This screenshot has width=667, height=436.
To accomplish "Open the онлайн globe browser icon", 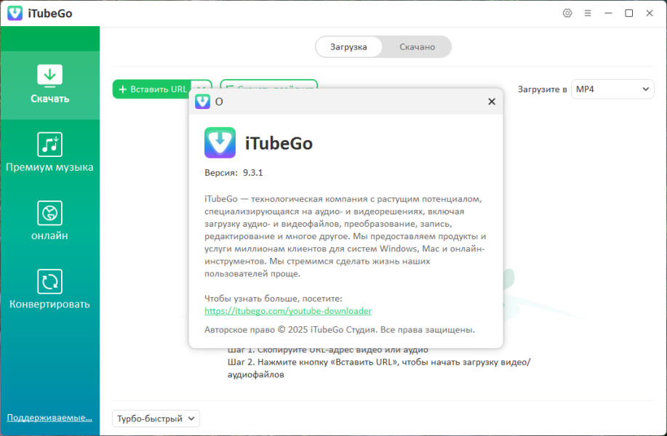I will [x=49, y=213].
